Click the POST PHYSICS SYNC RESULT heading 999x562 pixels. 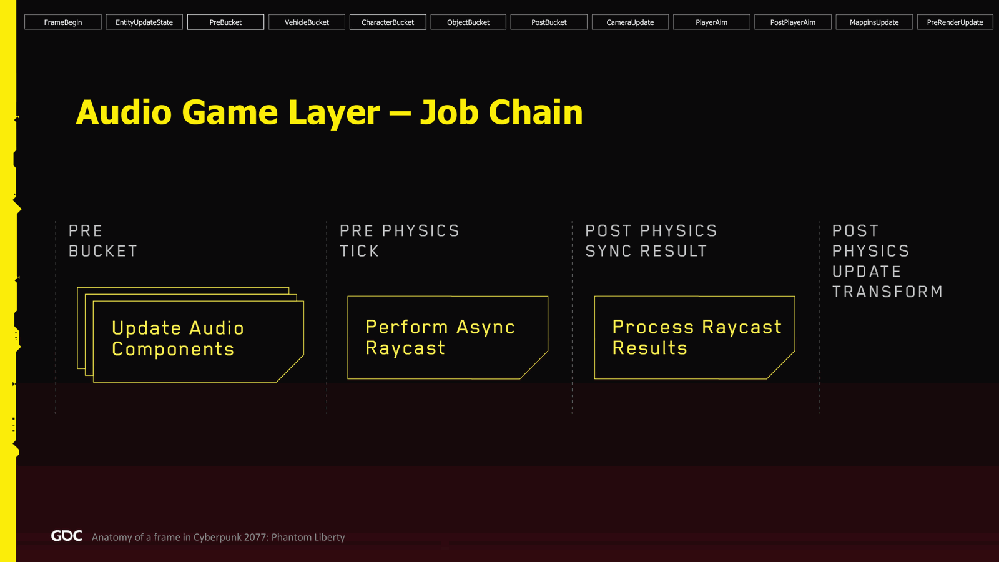(x=651, y=241)
